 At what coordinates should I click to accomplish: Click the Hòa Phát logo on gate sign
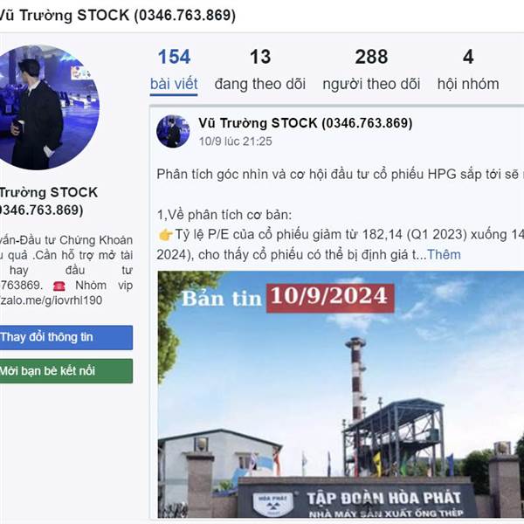pyautogui.click(x=273, y=503)
